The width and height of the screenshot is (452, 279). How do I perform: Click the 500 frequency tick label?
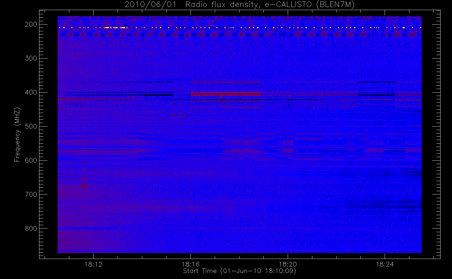(x=31, y=126)
